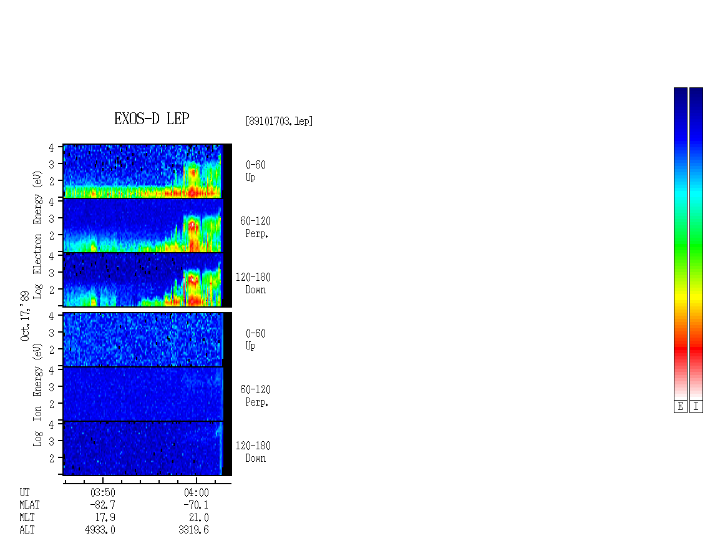Click the ion panel label 120-180 Down

click(x=253, y=452)
